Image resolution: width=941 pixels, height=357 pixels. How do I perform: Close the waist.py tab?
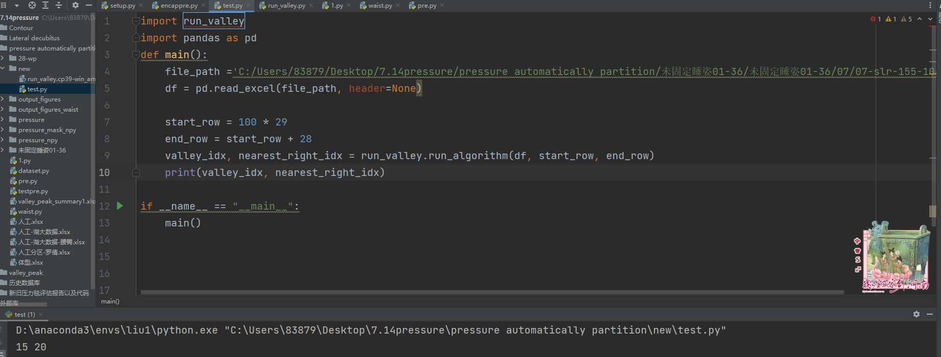tap(398, 6)
